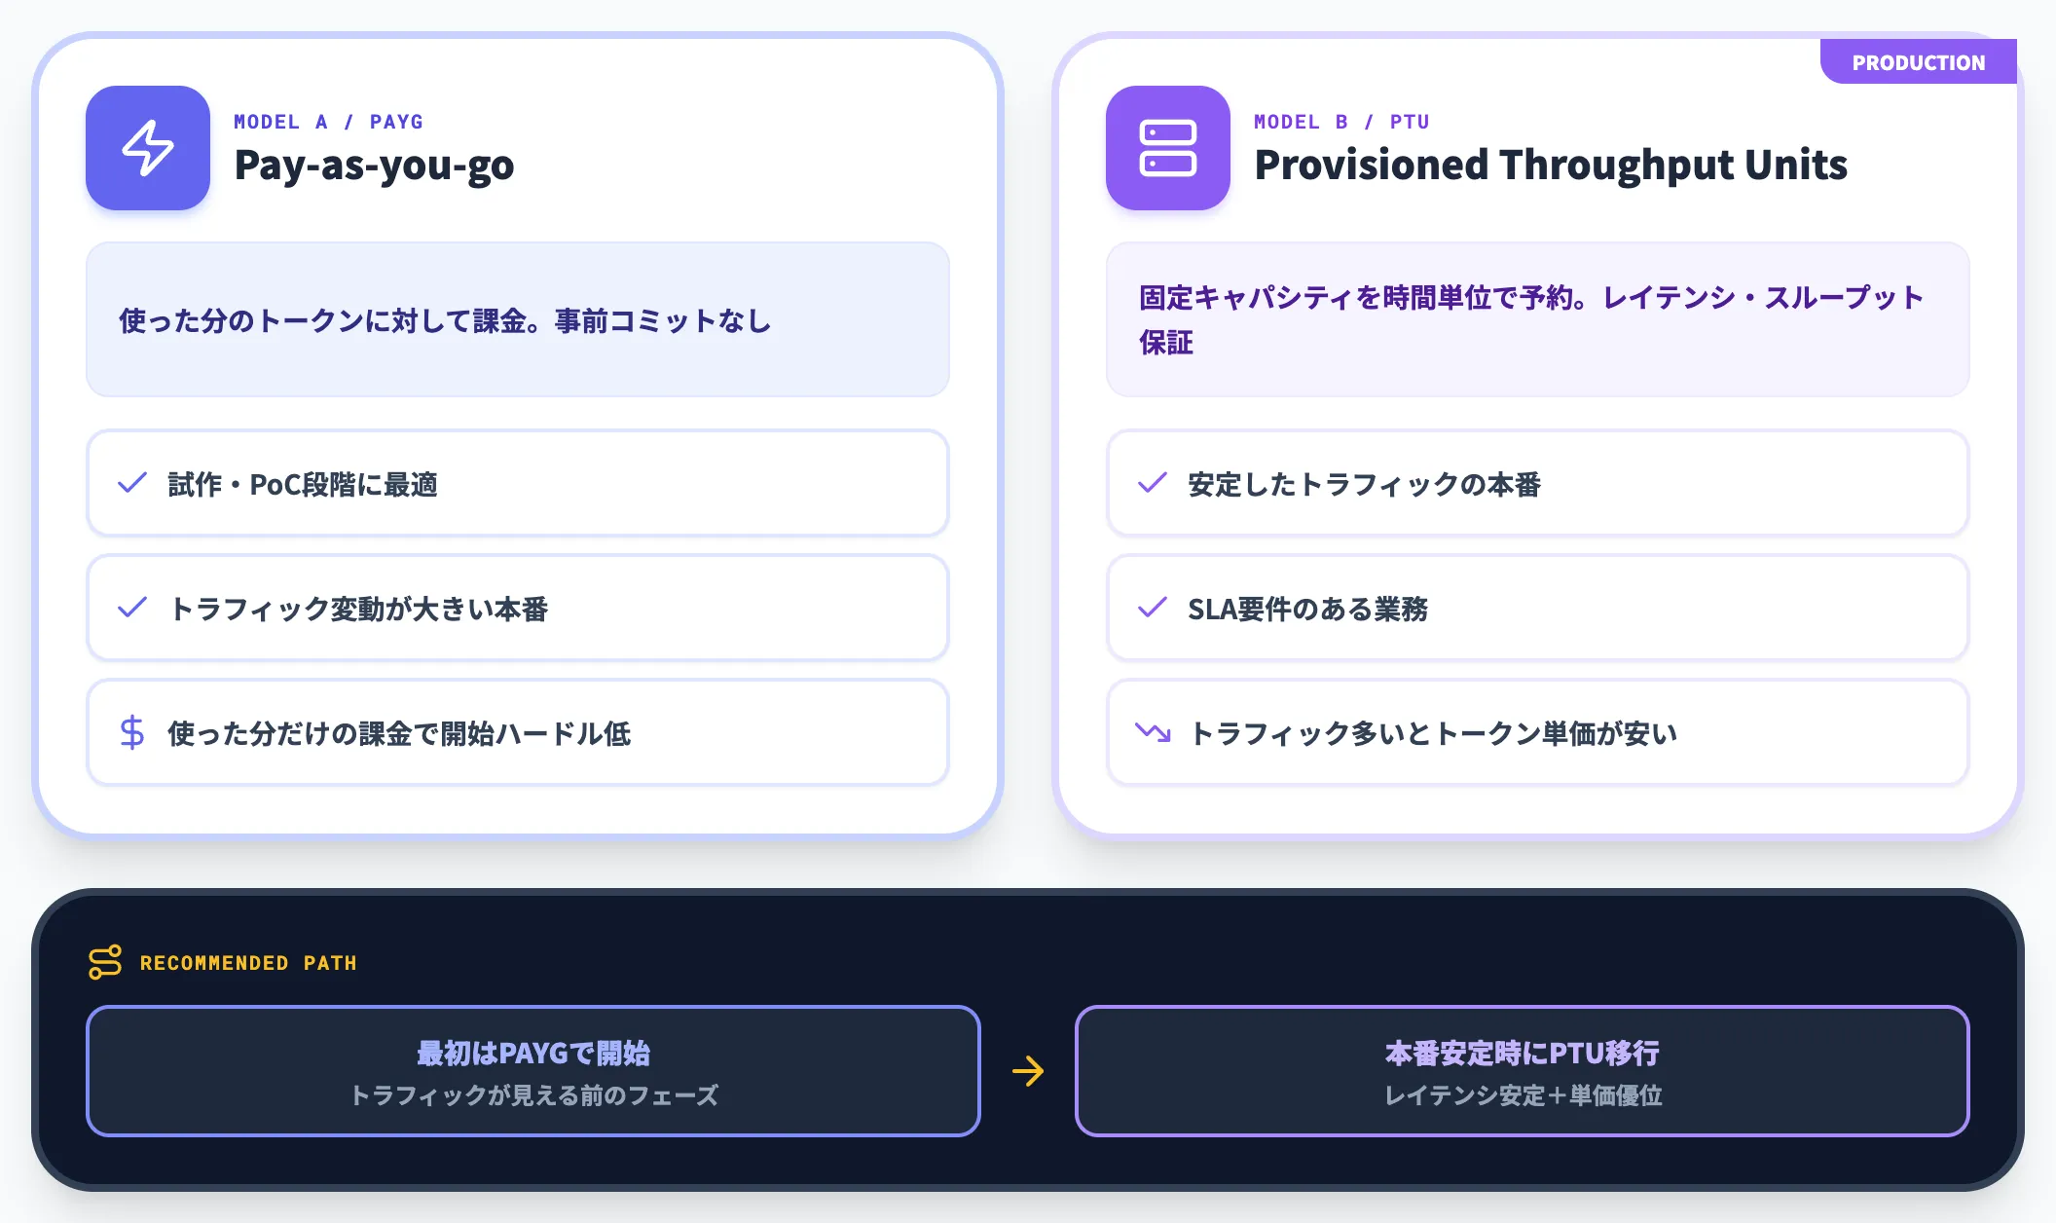
Task: Click the RECOMMENDED PATH label
Action: tap(248, 963)
